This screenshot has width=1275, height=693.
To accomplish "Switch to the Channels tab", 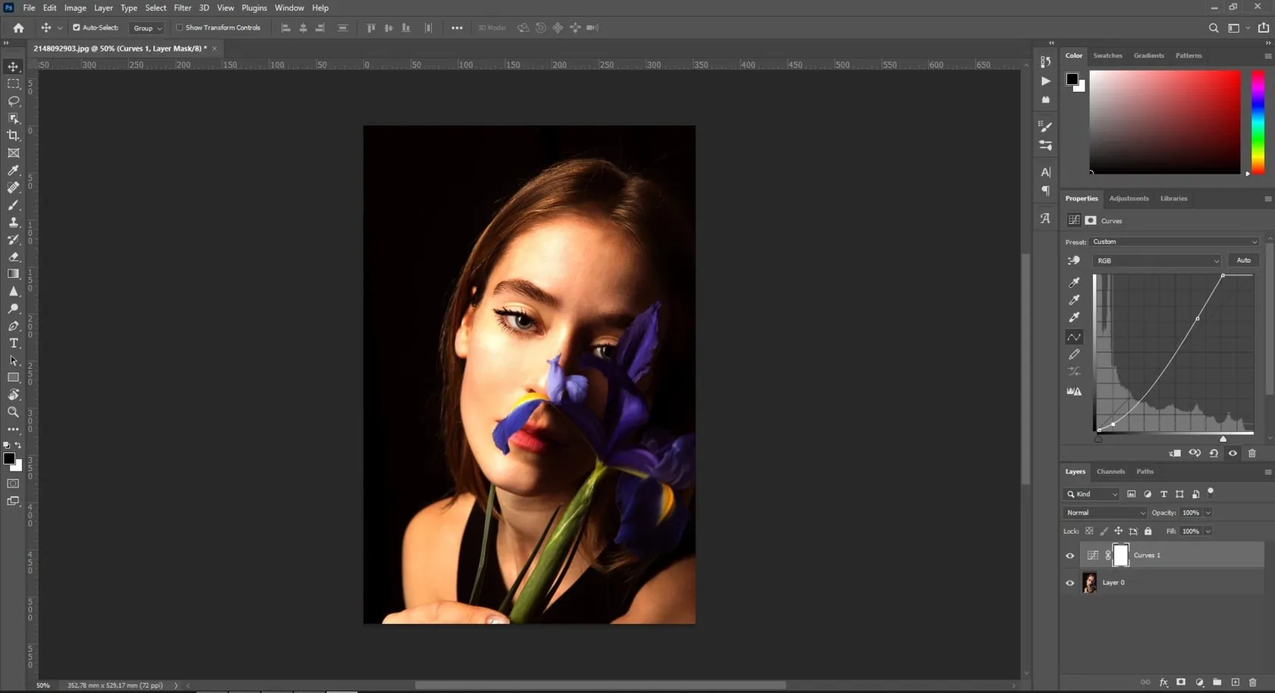I will pyautogui.click(x=1110, y=471).
